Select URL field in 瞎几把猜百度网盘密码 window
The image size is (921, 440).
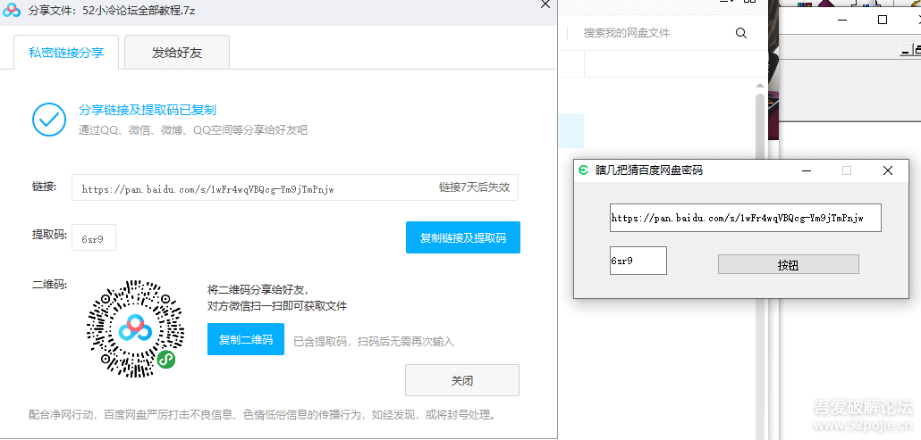[x=746, y=218]
